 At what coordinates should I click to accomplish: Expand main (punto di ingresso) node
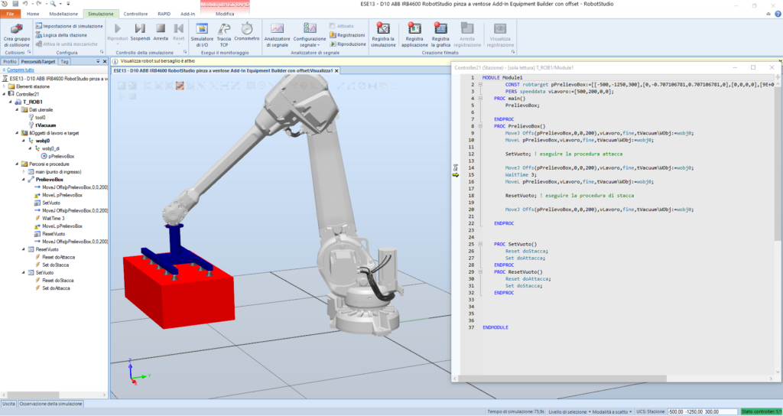click(24, 172)
